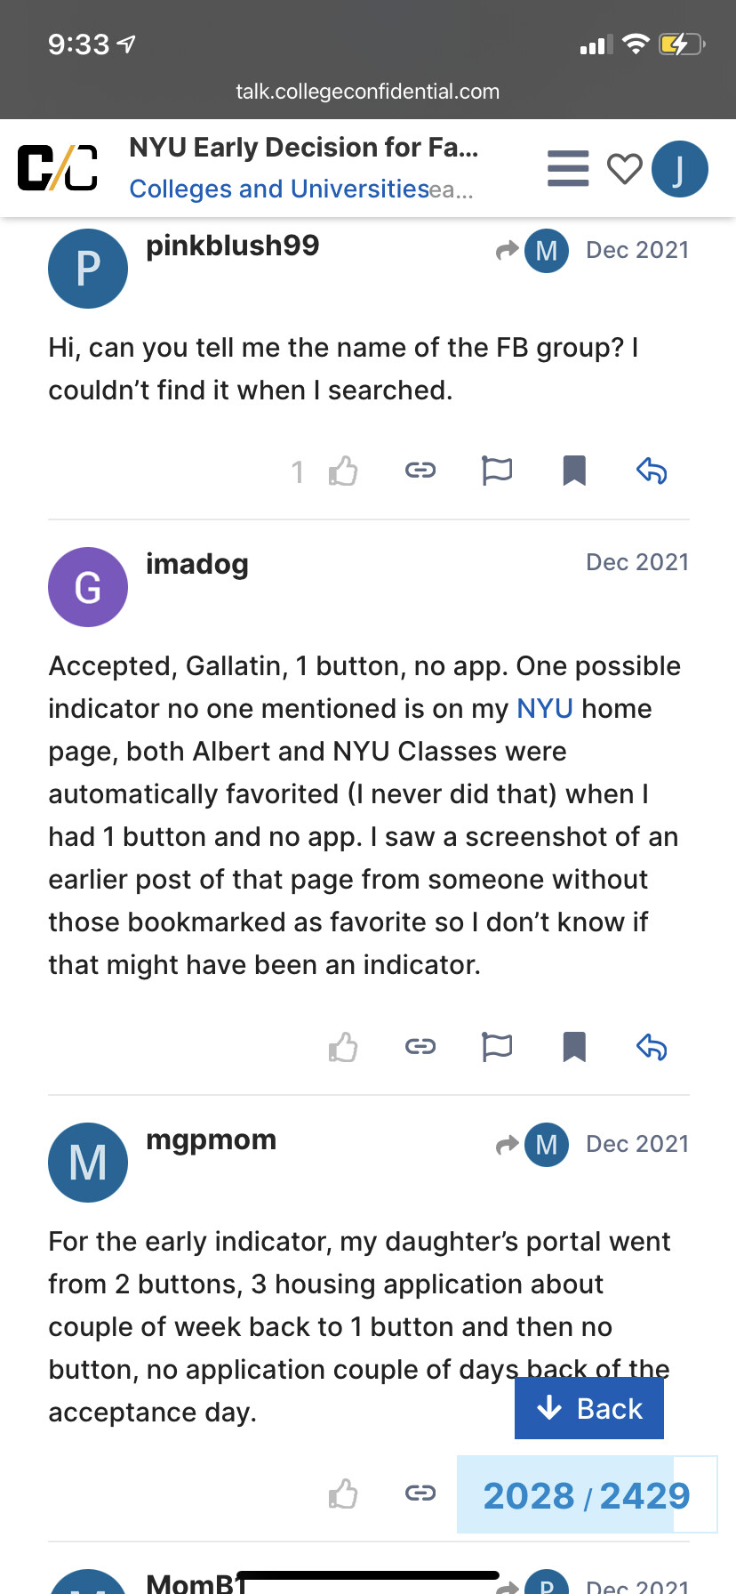The image size is (736, 1594).
Task: Open Colleges and Universities category link
Action: point(279,189)
